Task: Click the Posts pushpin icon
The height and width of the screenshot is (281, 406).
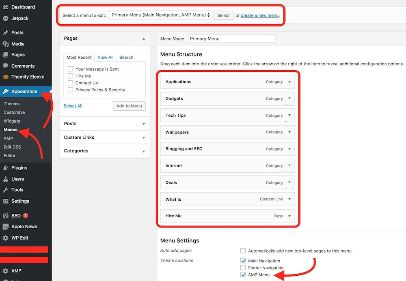Action: tap(6, 33)
